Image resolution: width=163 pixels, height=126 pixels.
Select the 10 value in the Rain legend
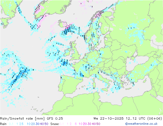click(29, 124)
